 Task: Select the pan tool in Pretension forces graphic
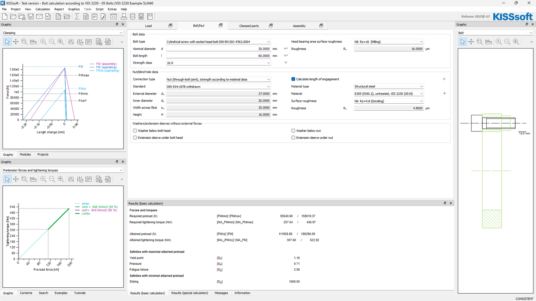click(x=16, y=179)
